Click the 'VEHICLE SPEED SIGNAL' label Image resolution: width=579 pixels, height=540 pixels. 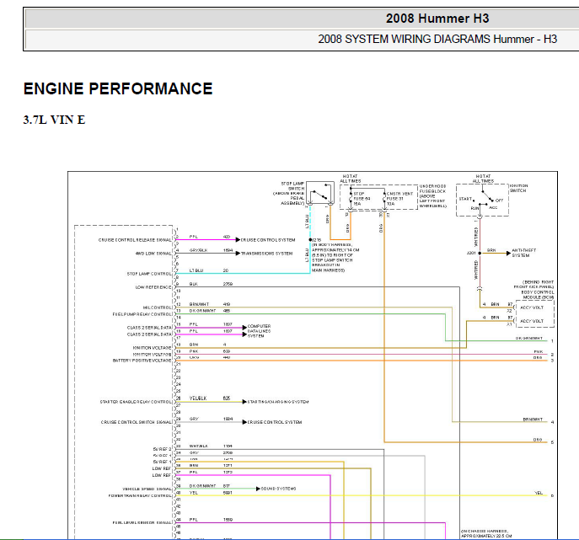tap(147, 489)
